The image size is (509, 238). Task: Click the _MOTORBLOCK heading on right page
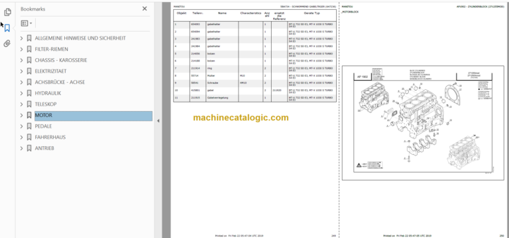pos(350,12)
